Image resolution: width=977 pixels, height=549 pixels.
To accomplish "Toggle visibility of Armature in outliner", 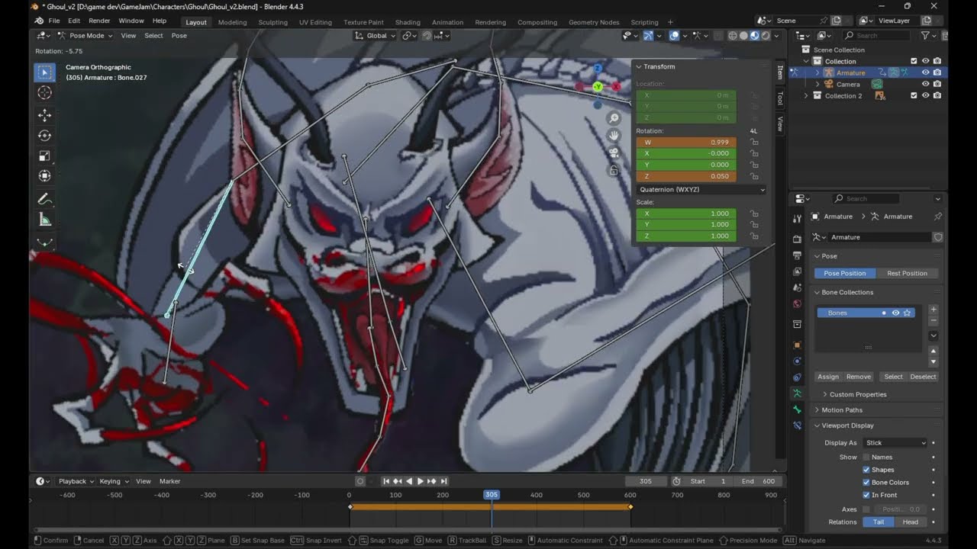I will [x=925, y=72].
